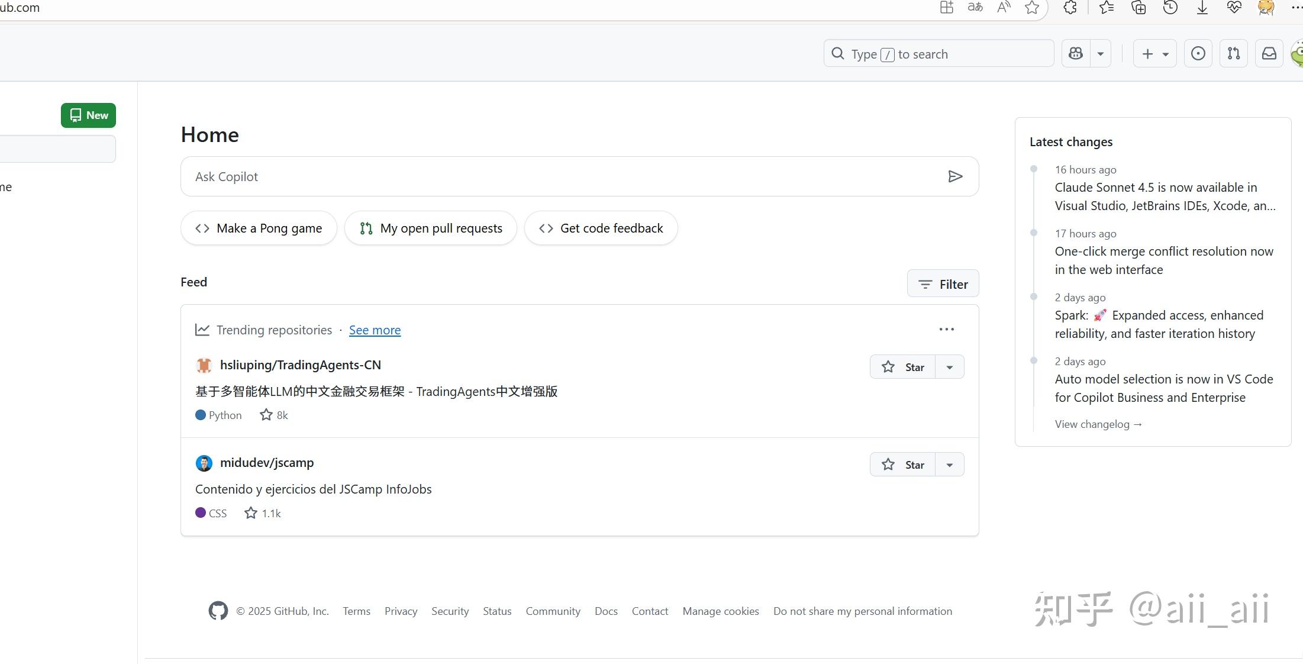The image size is (1303, 664).
Task: Open the browser History icon
Action: pyautogui.click(x=1170, y=8)
